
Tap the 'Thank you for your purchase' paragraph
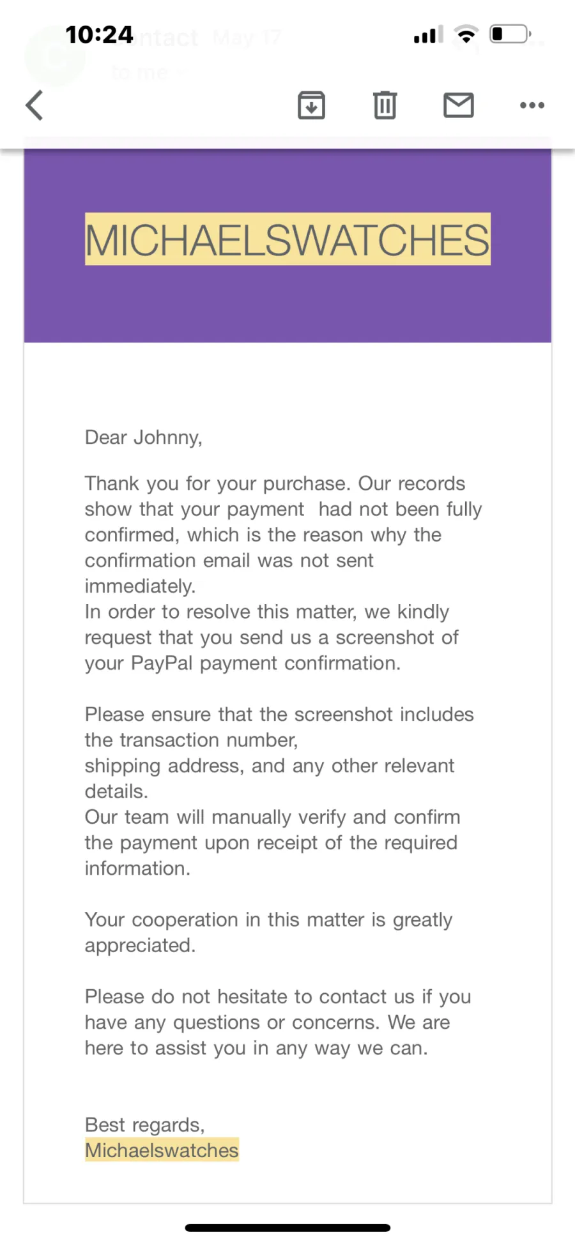283,535
